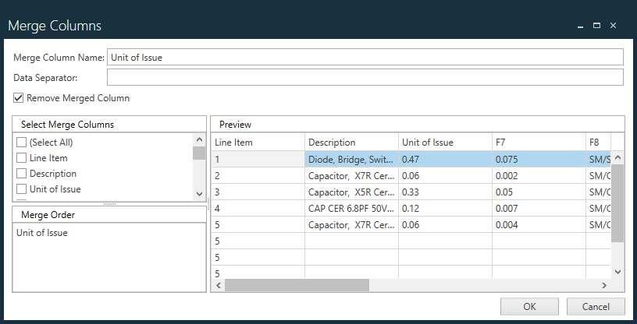Toggle the Unit of Issue checkbox
This screenshot has width=637, height=324.
coord(22,189)
